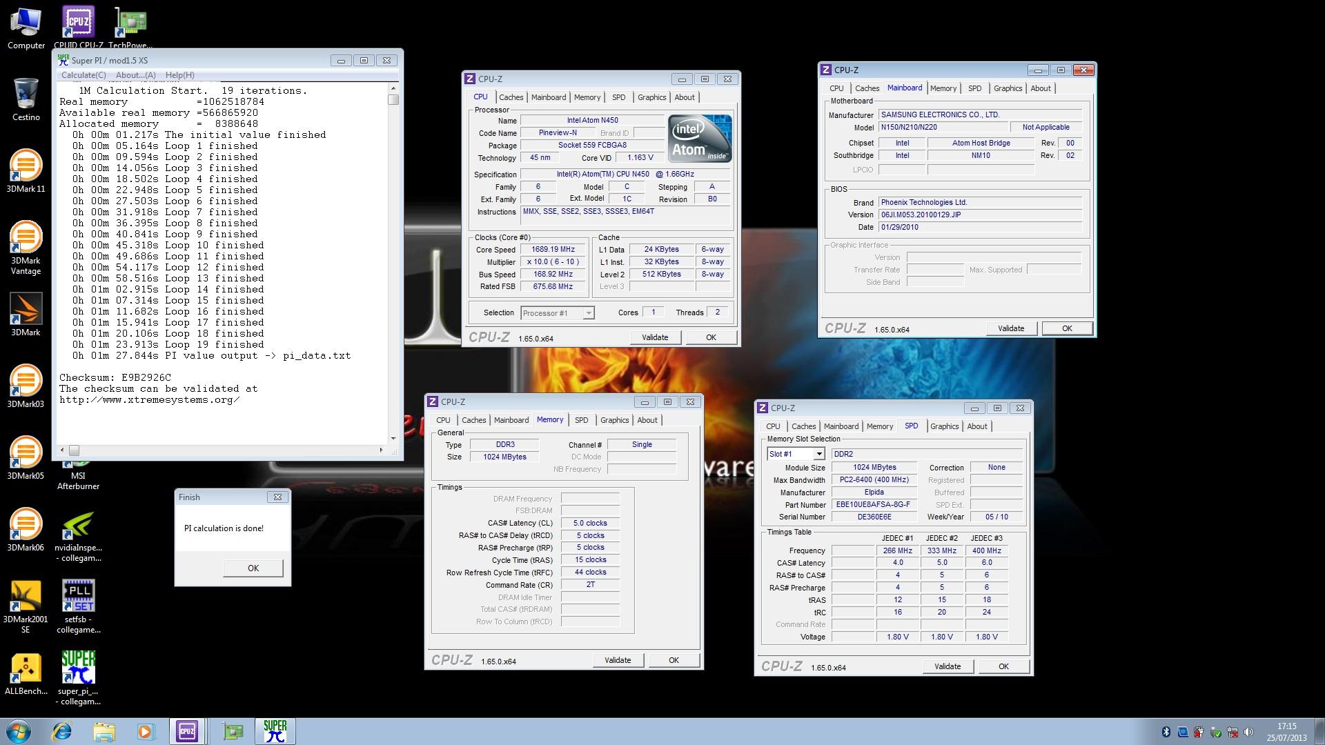The height and width of the screenshot is (745, 1325).
Task: Click the Checksum: E9B2926C line
Action: (115, 377)
